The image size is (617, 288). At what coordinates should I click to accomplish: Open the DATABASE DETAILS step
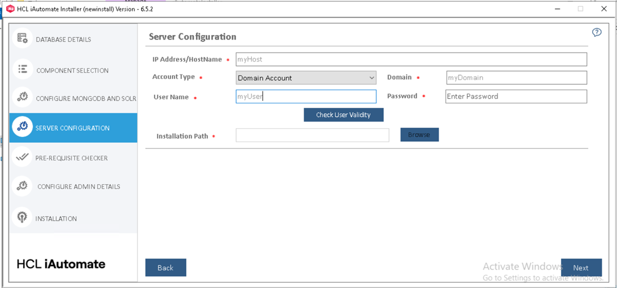pyautogui.click(x=63, y=40)
